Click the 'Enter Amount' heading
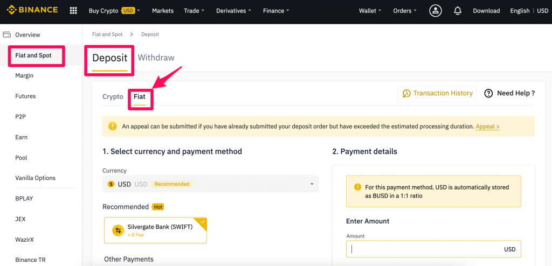 368,221
